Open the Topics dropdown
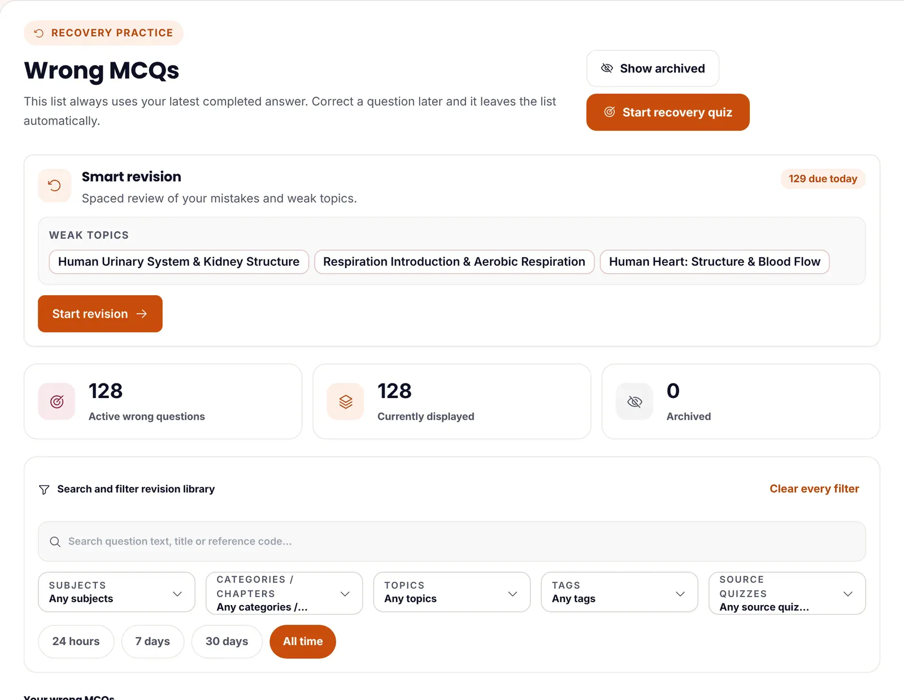Viewport: 904px width, 700px height. click(451, 592)
